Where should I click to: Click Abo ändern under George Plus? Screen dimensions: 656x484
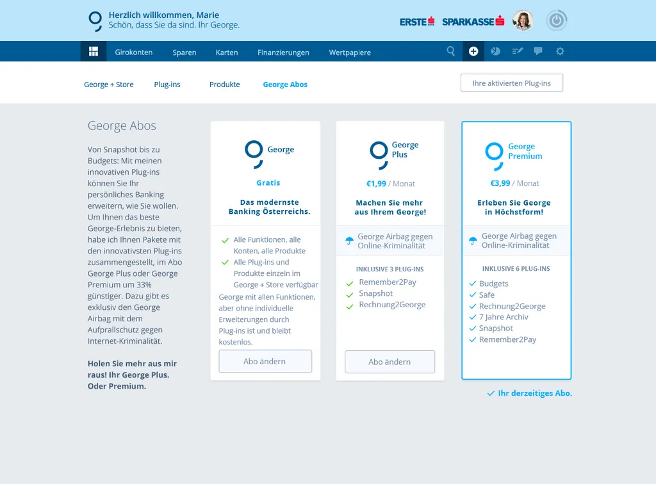click(x=390, y=362)
